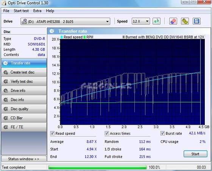Viewport: 212px width, 171px height.
Task: Open the CD Bler test panel
Action: coord(24,118)
